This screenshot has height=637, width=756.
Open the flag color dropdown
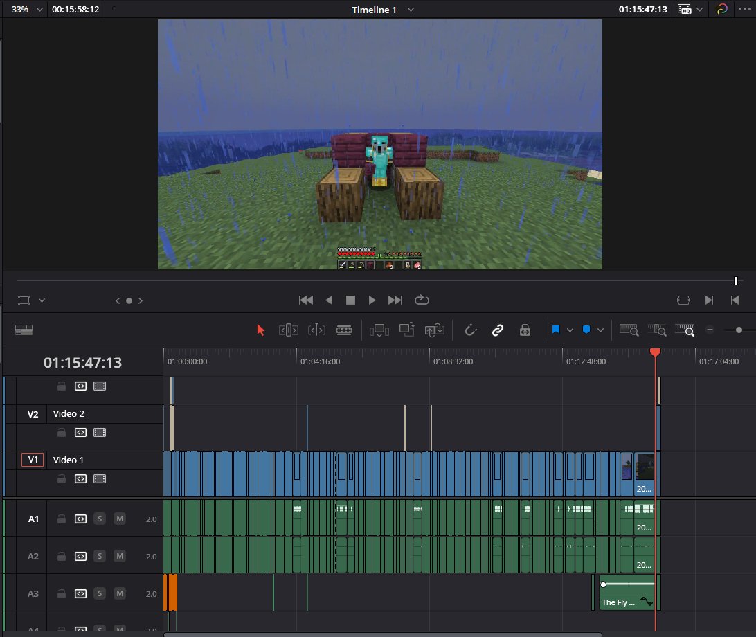(x=570, y=330)
